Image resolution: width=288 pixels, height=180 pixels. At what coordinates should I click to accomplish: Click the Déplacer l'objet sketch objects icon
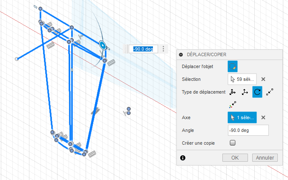coord(233,66)
